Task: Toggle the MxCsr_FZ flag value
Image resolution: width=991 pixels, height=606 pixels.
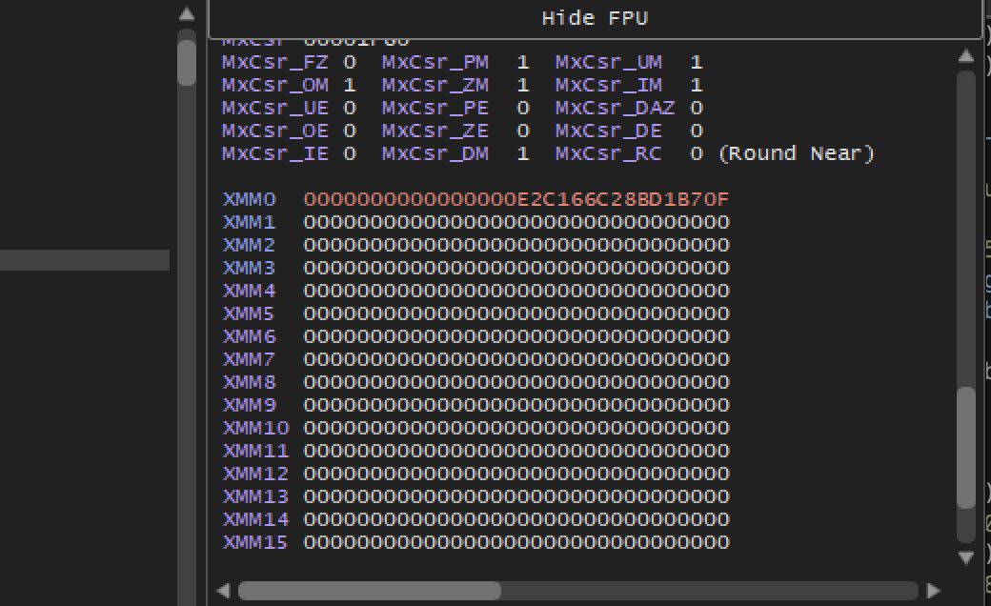Action: click(350, 63)
